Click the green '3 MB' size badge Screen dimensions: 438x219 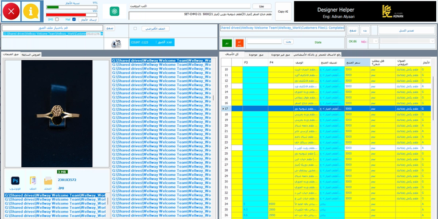(62, 172)
